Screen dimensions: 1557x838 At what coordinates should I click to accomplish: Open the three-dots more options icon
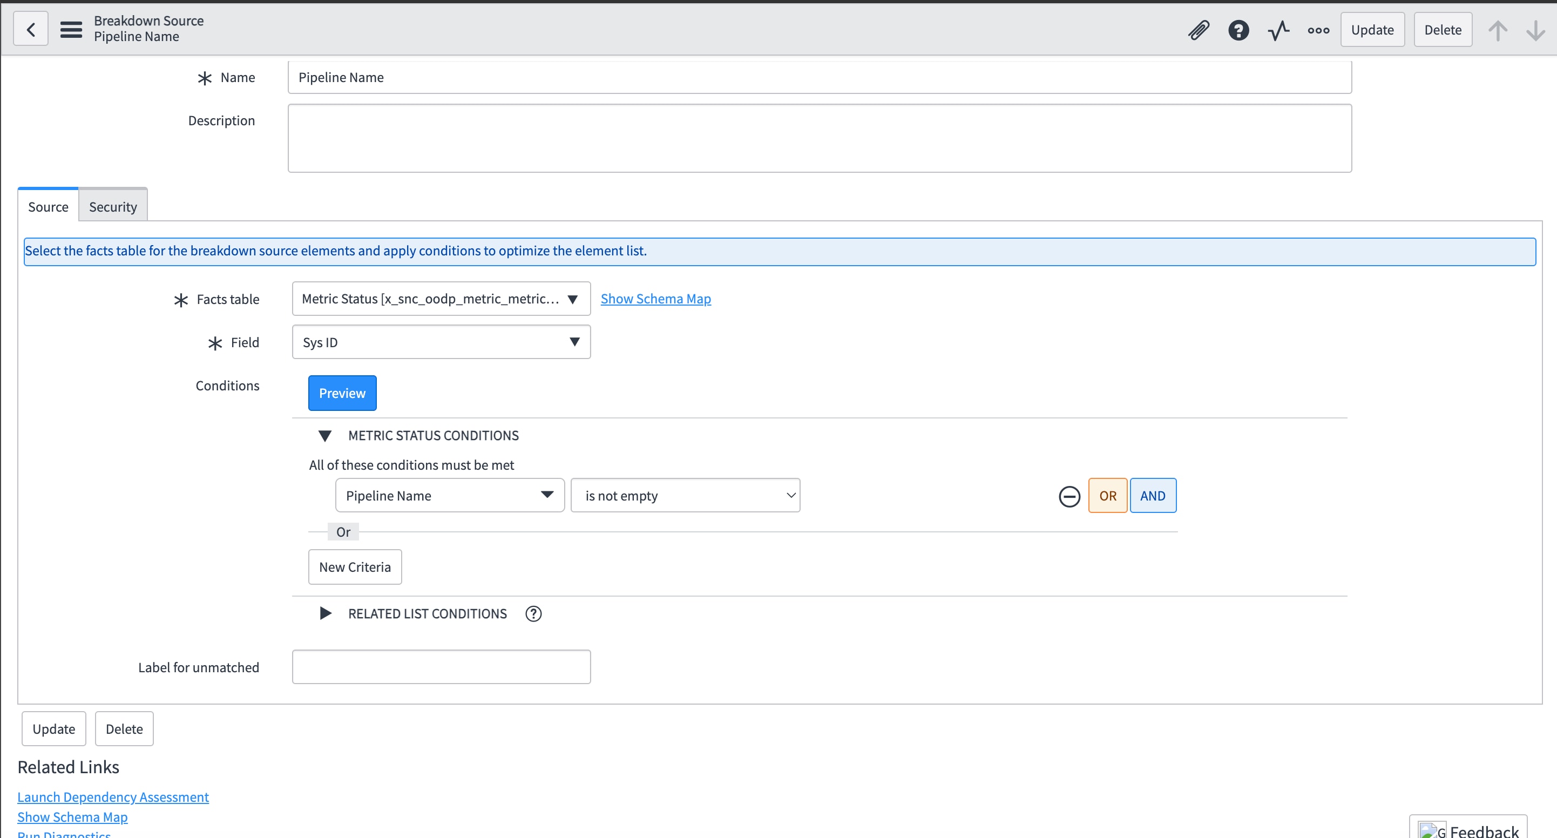pyautogui.click(x=1318, y=30)
